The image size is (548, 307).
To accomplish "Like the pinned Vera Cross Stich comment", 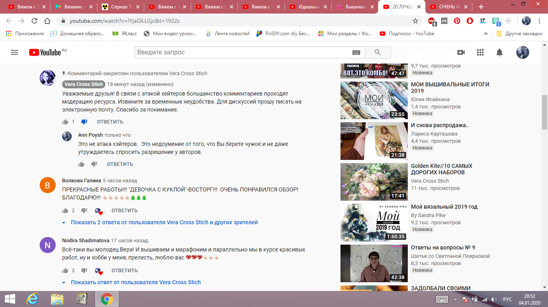I will (65, 122).
